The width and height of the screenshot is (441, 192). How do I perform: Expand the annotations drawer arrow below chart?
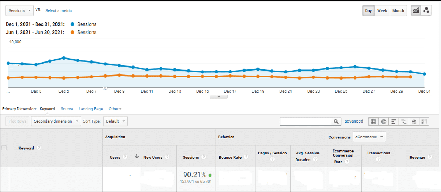[x=219, y=97]
